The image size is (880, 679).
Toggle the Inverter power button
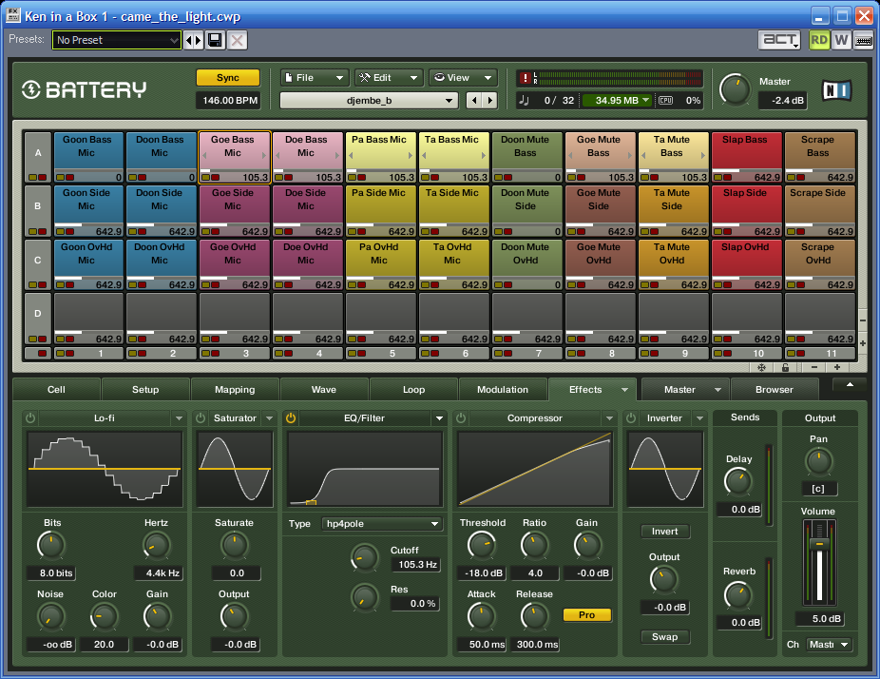tap(631, 417)
